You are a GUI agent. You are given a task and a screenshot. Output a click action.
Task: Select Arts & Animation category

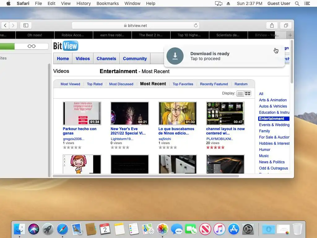click(273, 100)
